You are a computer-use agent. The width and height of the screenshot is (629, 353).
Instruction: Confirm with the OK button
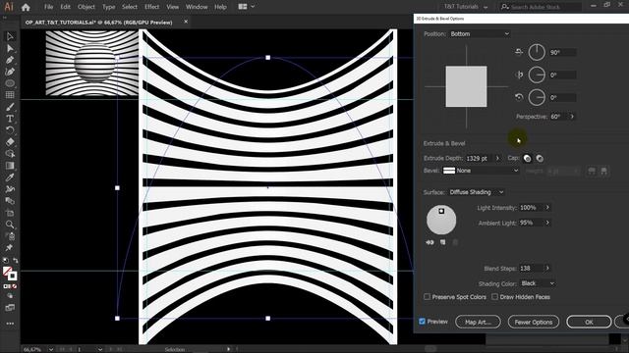[x=589, y=322]
